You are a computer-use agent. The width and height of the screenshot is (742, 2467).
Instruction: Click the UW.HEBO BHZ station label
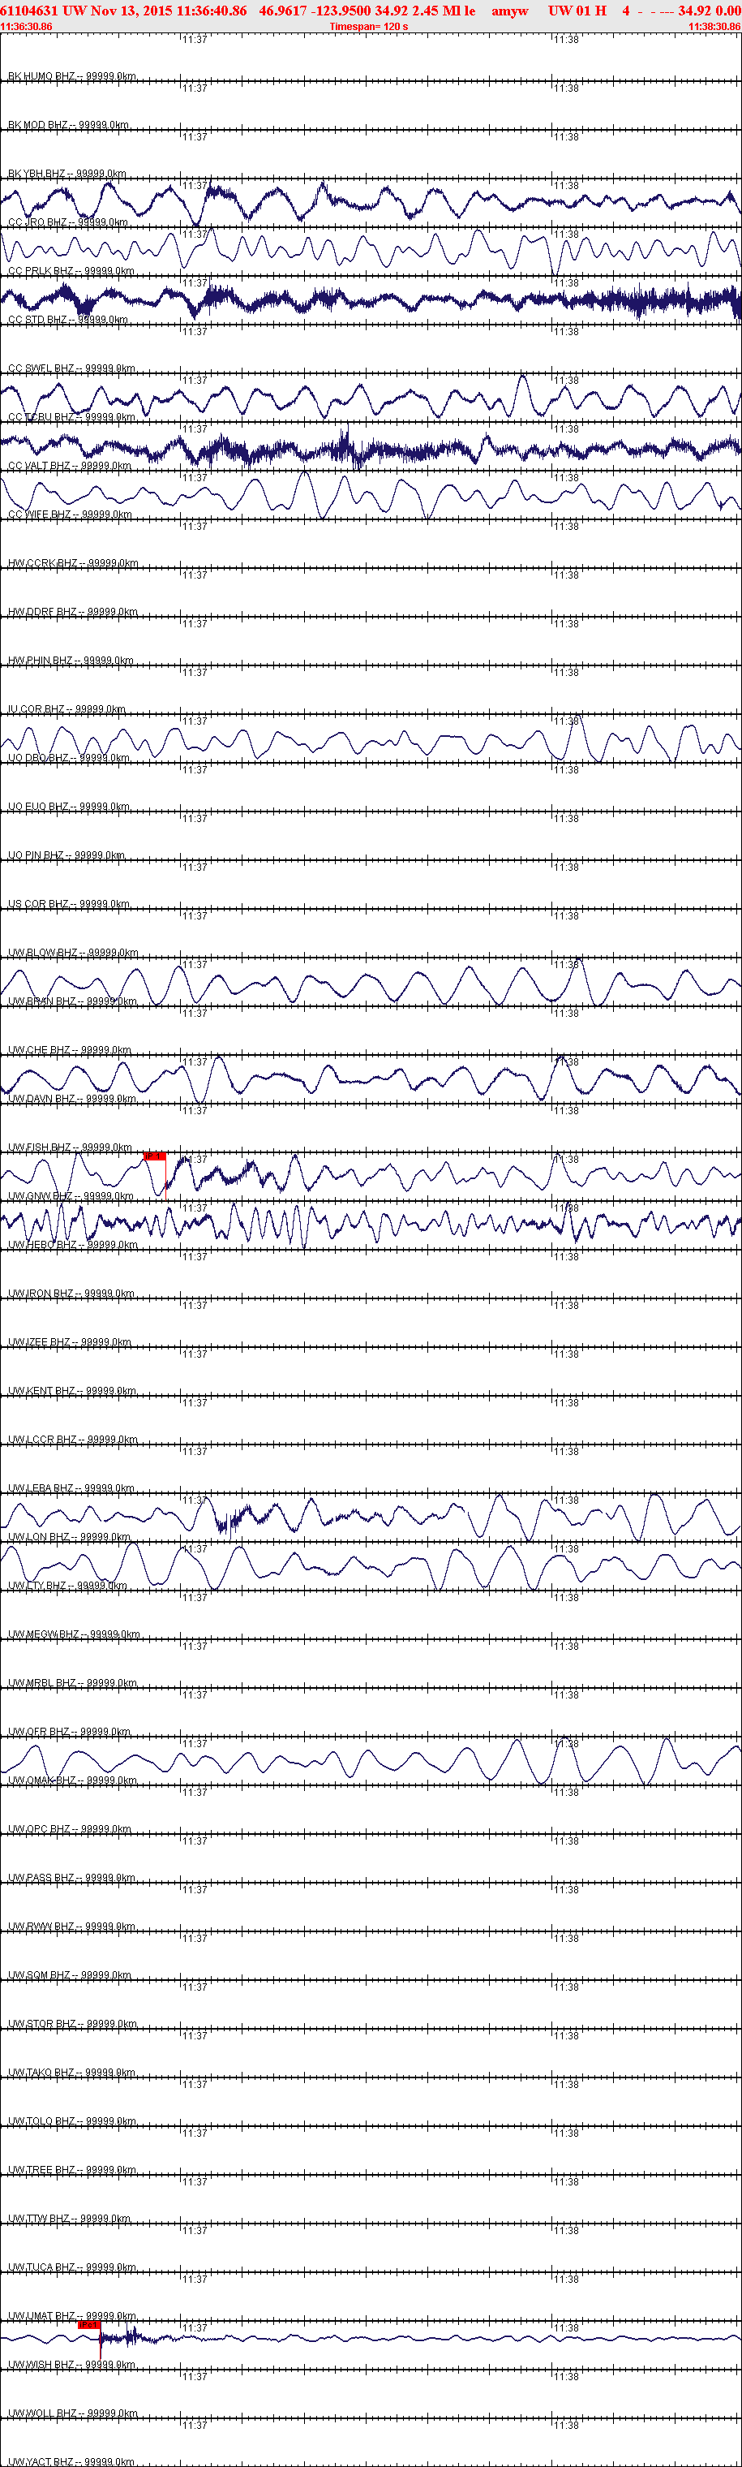[x=72, y=1245]
